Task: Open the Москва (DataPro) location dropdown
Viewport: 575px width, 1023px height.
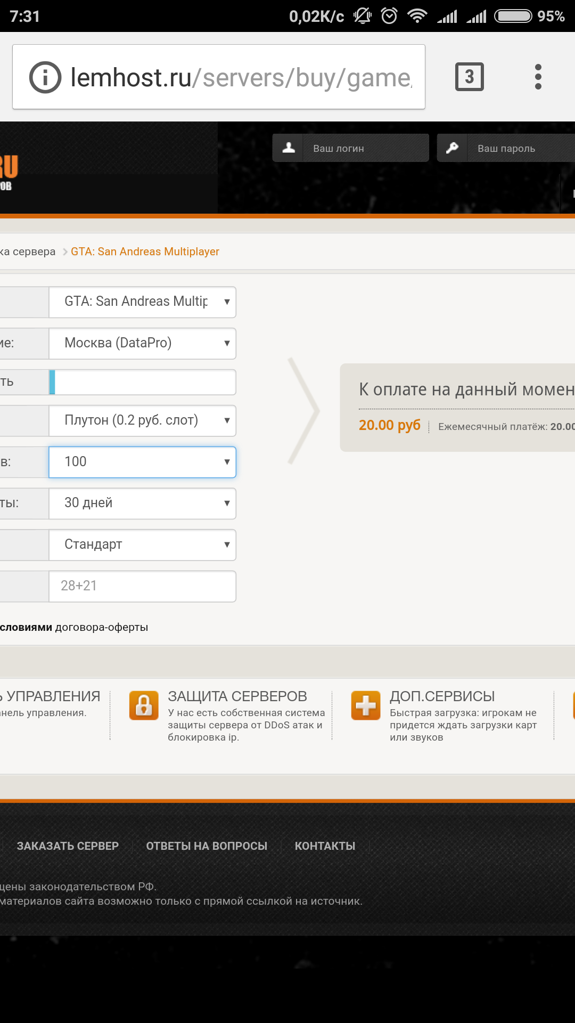Action: (142, 343)
